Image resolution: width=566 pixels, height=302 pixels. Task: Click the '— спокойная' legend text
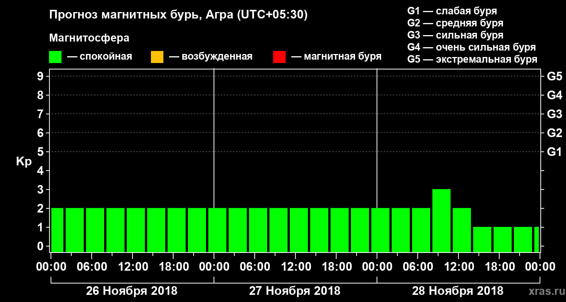tap(99, 57)
